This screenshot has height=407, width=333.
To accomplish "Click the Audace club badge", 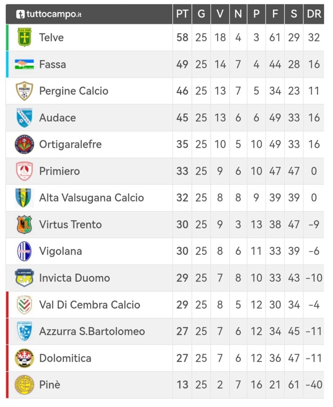I will coord(24,118).
